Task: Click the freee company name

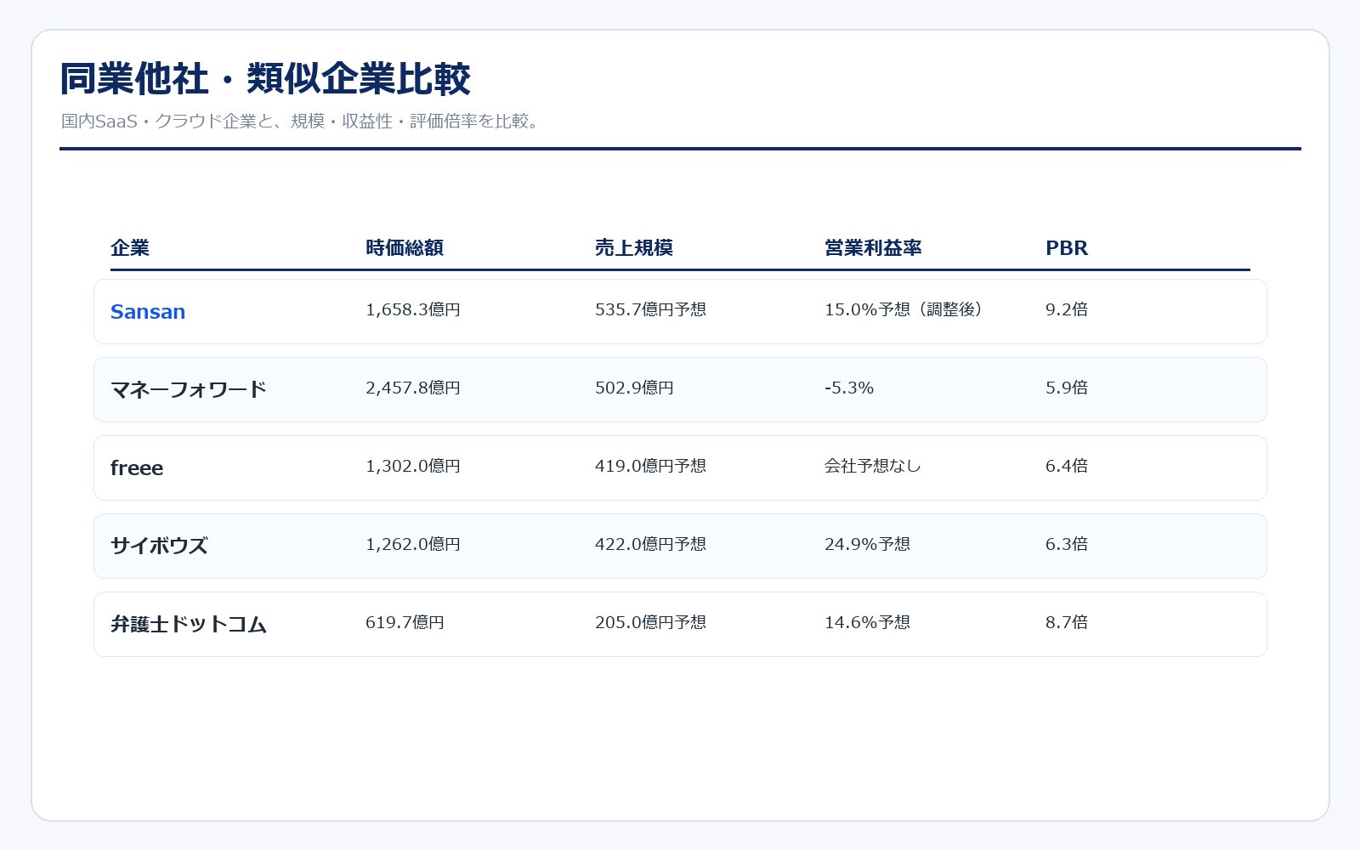Action: coord(137,468)
